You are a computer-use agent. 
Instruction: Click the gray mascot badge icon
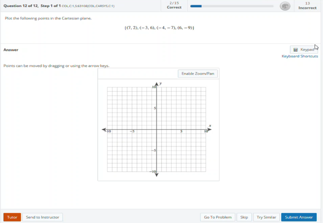click(x=285, y=6)
